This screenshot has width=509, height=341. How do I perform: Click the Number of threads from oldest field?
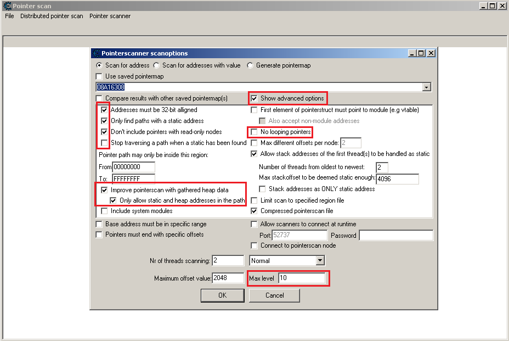(x=382, y=167)
